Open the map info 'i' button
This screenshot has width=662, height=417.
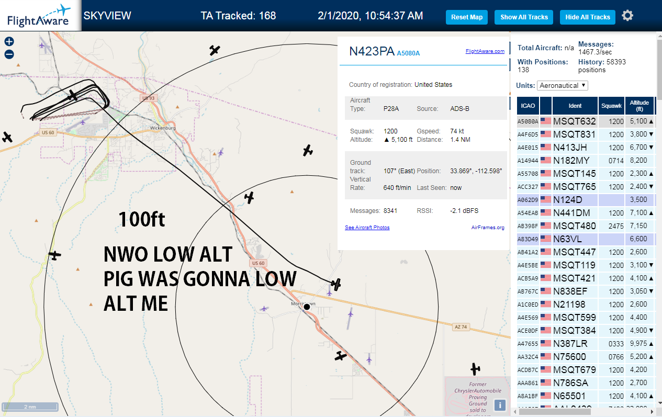(x=500, y=405)
